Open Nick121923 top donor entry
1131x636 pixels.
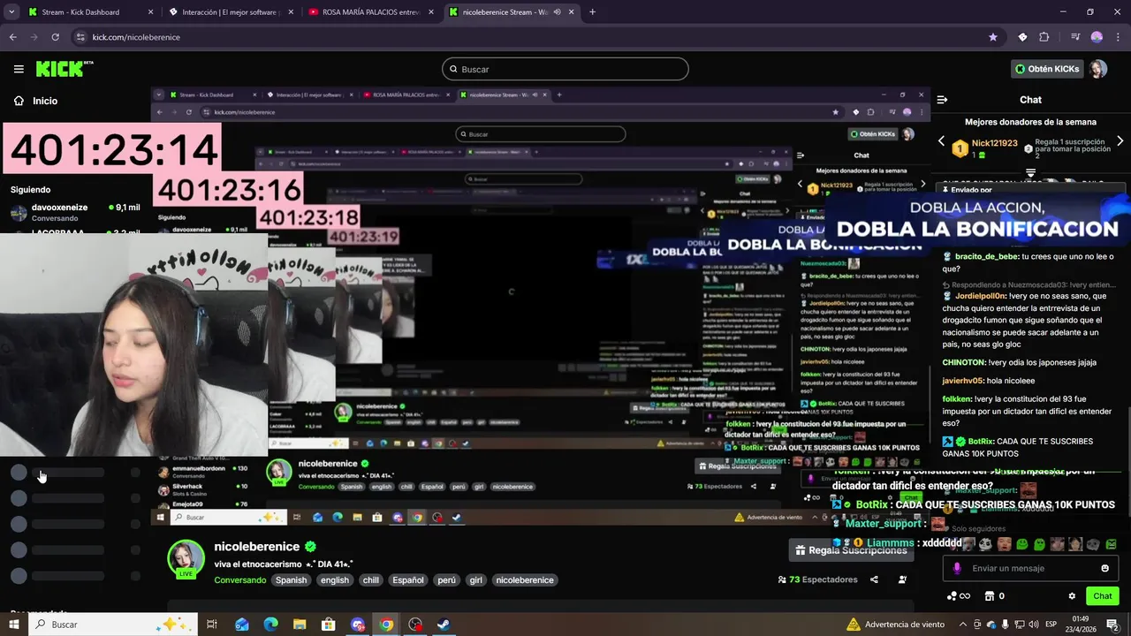(x=985, y=148)
